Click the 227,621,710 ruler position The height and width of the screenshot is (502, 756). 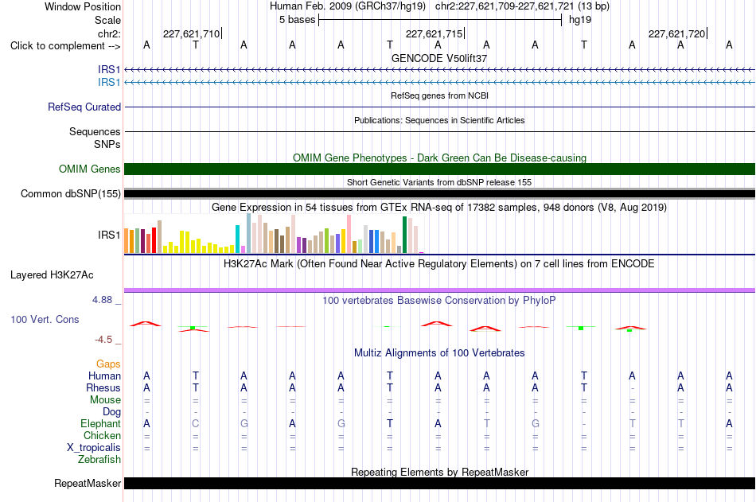(x=192, y=33)
